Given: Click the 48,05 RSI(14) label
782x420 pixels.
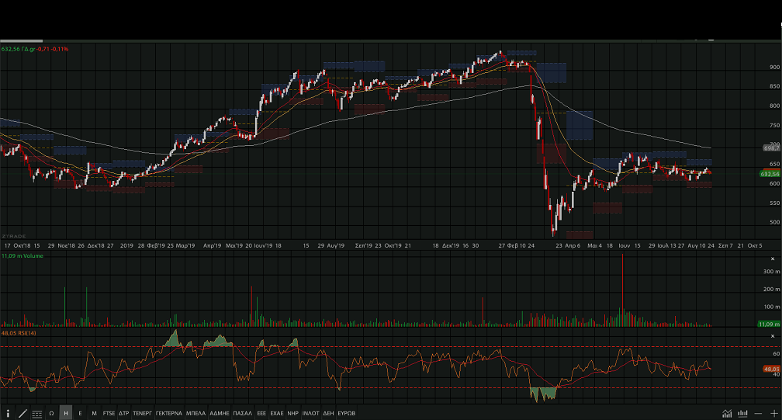Looking at the screenshot, I should coord(19,333).
